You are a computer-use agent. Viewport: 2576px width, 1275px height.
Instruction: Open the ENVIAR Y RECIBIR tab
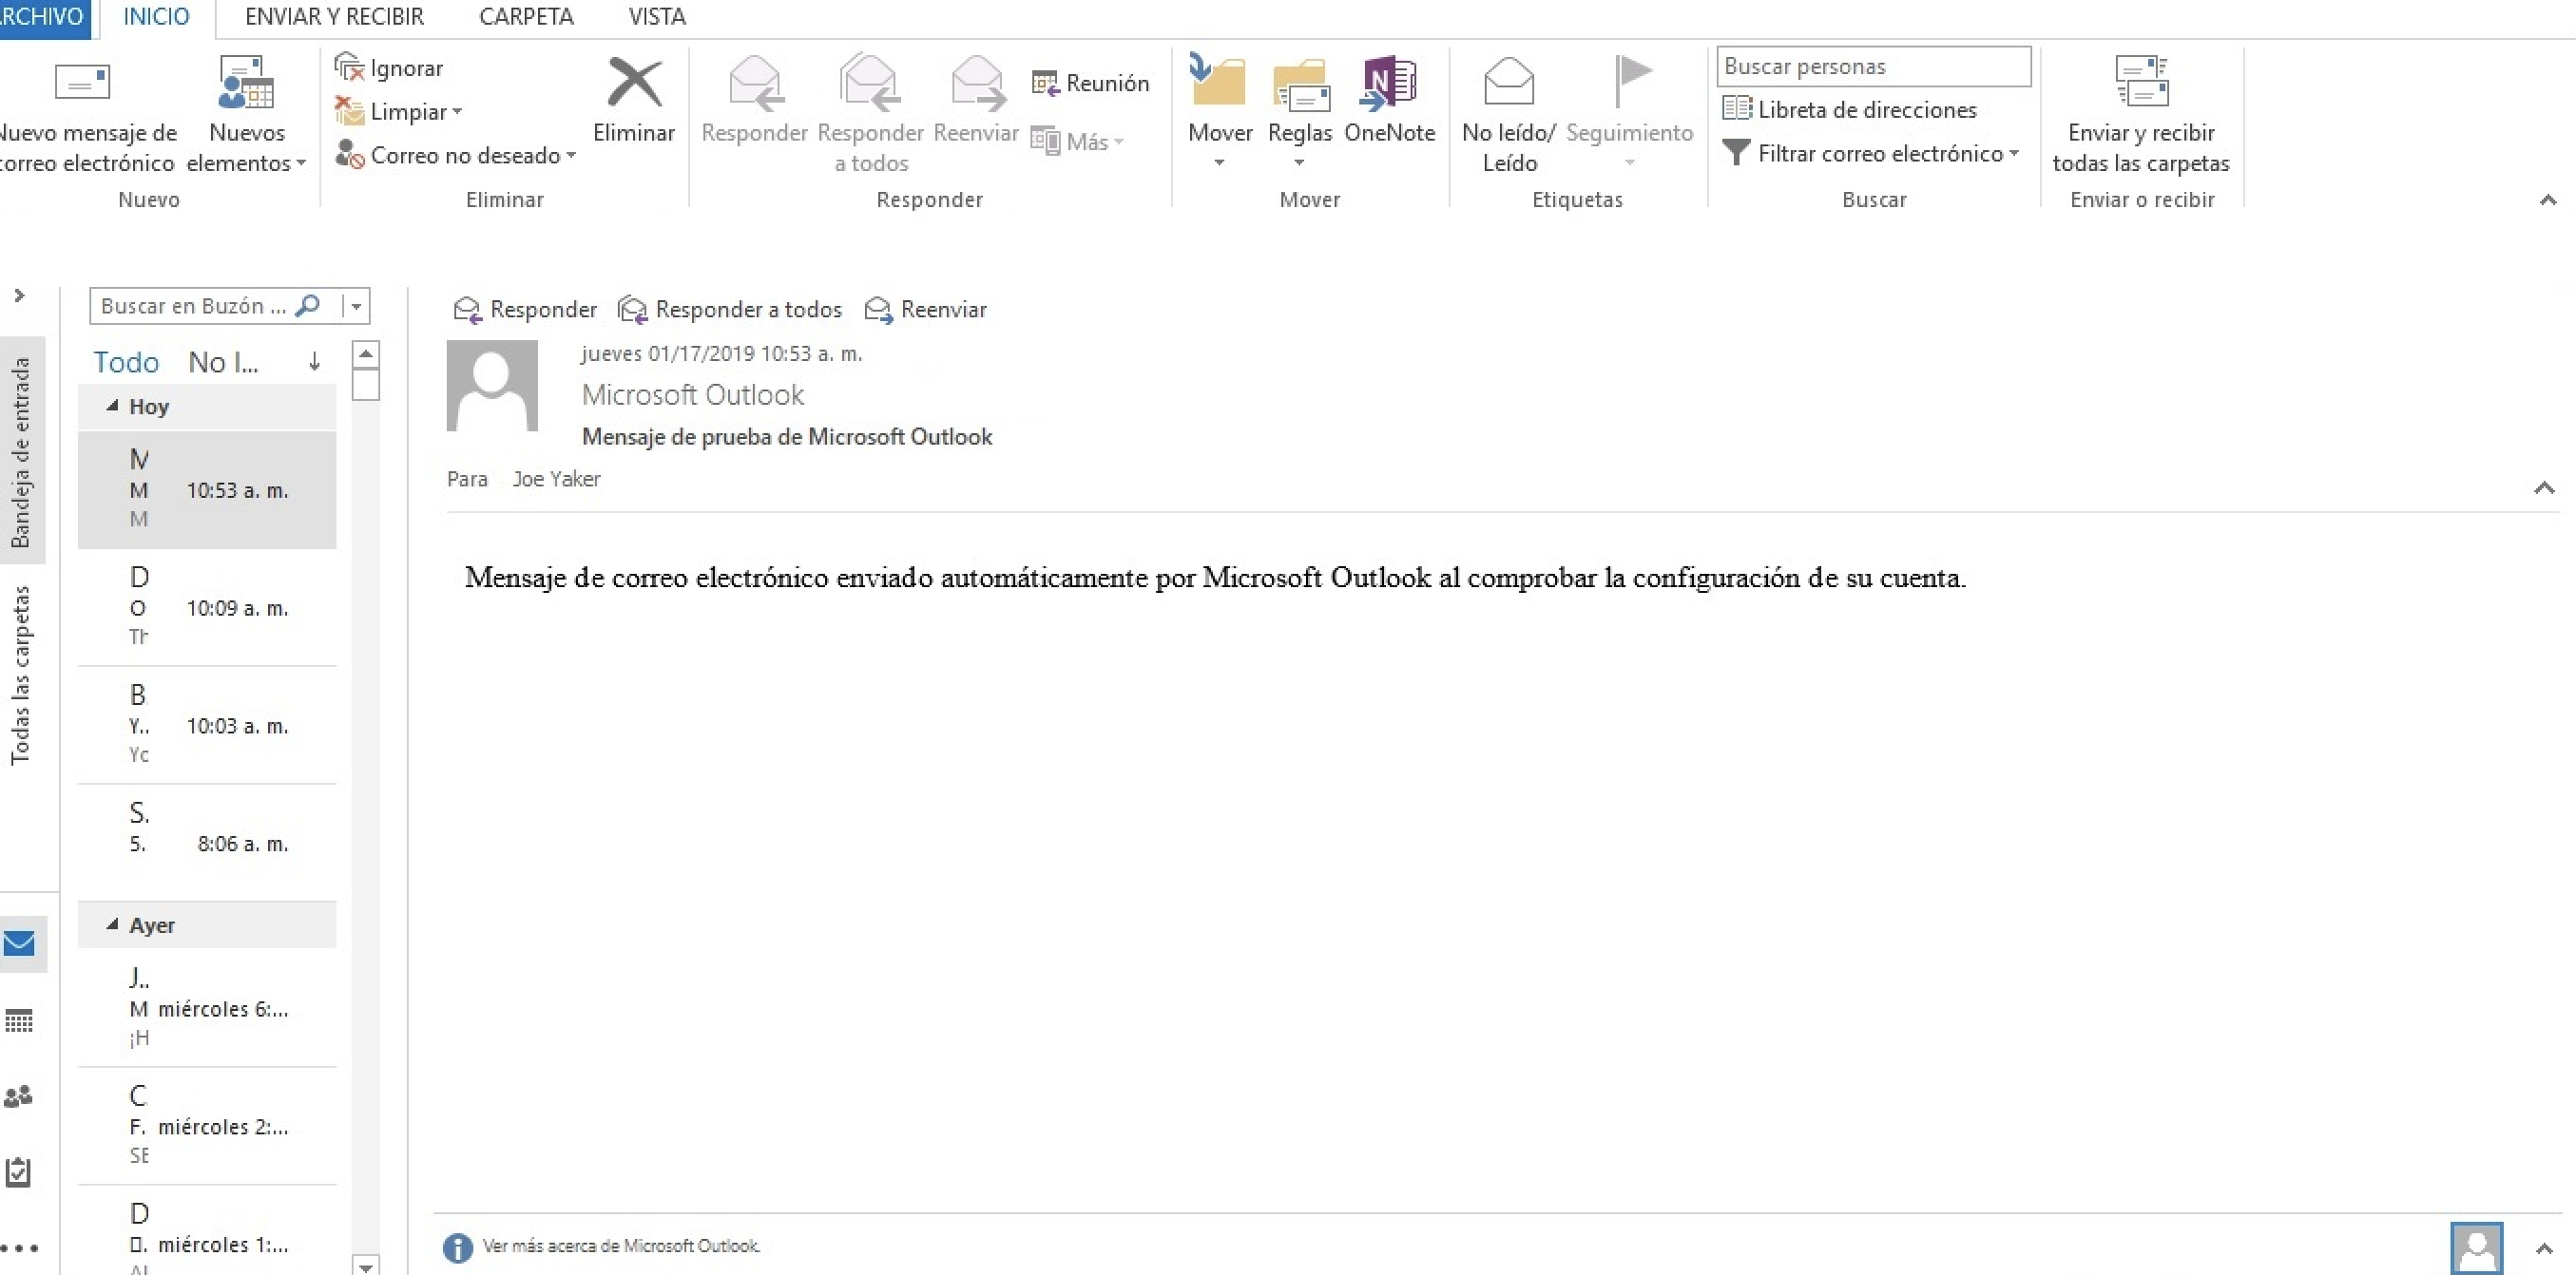pyautogui.click(x=334, y=17)
